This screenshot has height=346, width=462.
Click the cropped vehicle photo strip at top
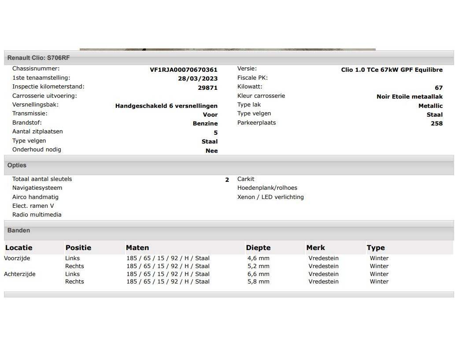pos(227,49)
